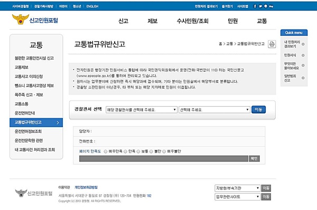Open 민원처리 결과보기 in the top bar
317x210 pixels.
[206, 6]
